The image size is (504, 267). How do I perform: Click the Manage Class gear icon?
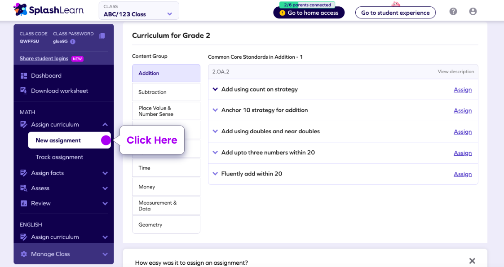point(24,254)
